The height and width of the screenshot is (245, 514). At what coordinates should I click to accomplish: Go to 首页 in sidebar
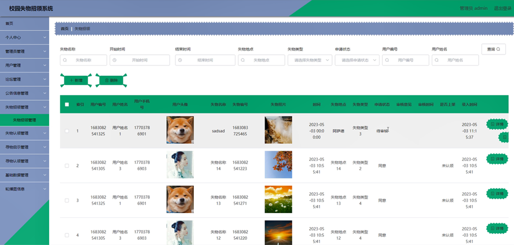pyautogui.click(x=24, y=24)
